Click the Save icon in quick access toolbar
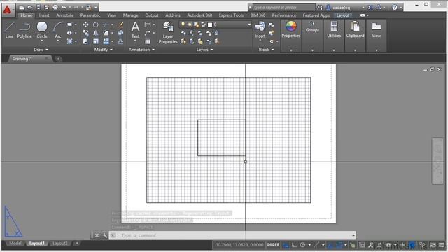448x252 pixels. (x=38, y=7)
